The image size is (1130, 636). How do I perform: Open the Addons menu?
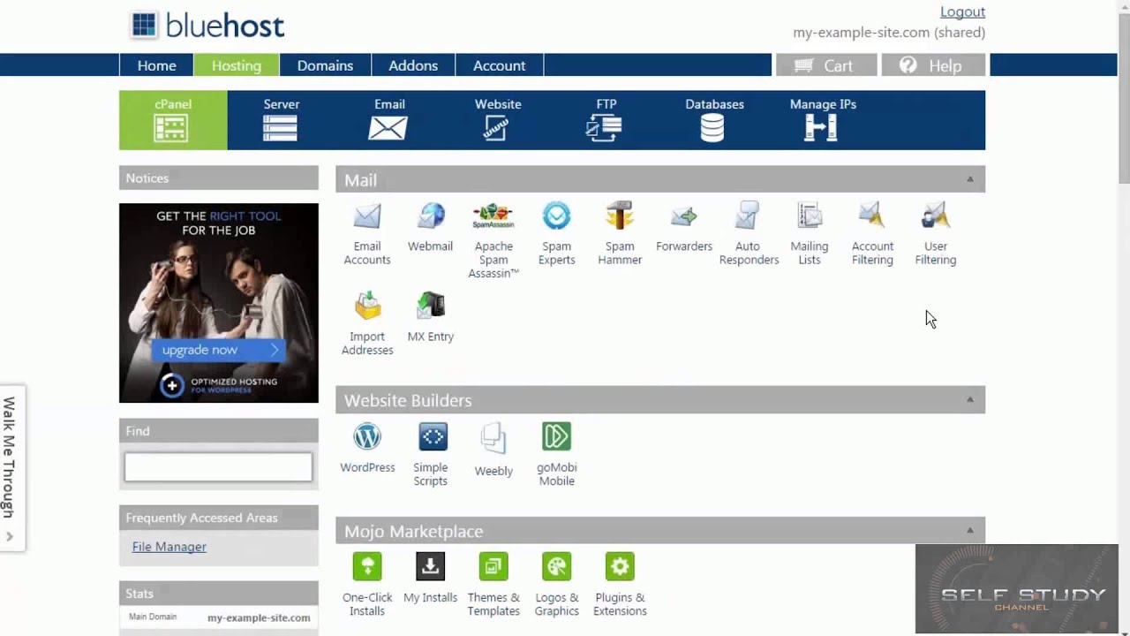(x=413, y=65)
